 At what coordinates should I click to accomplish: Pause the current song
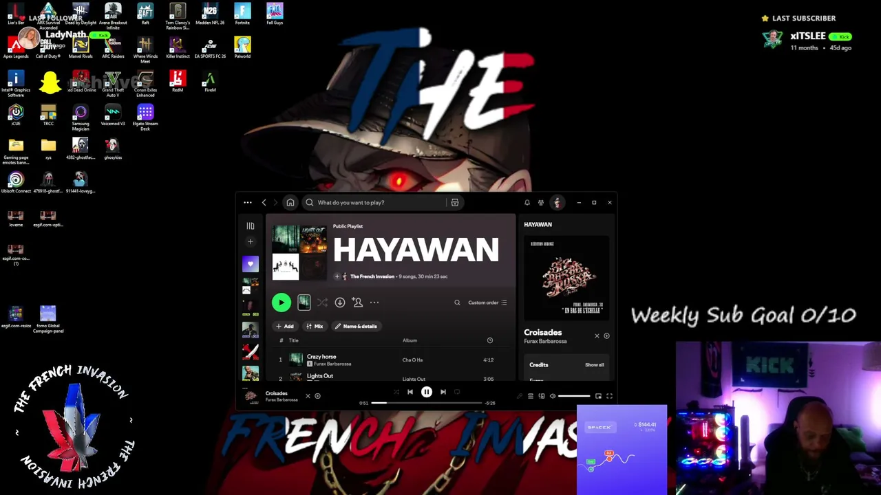[x=427, y=392]
